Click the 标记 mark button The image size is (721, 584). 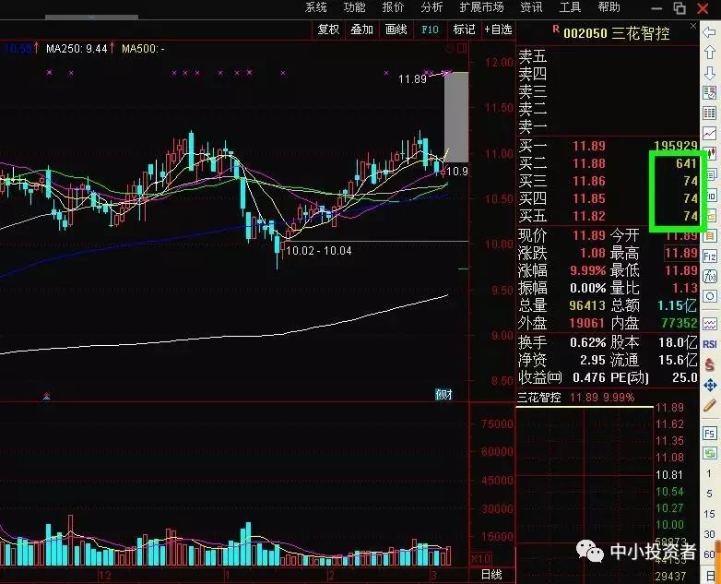464,30
